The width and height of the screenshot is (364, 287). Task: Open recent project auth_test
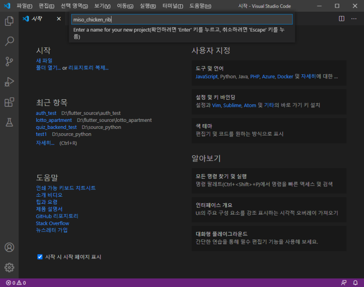coord(46,113)
